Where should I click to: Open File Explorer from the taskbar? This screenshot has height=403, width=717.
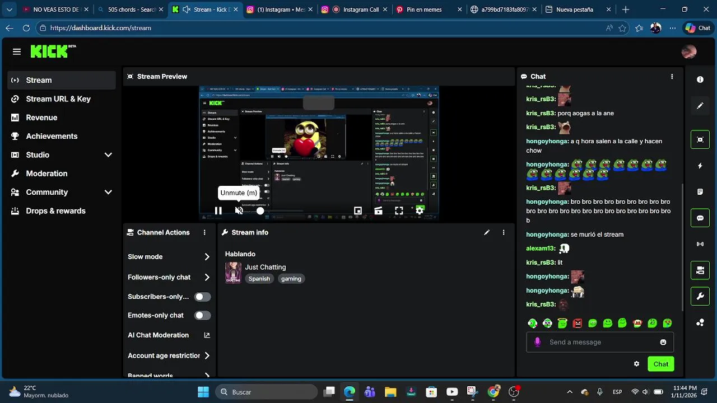390,392
